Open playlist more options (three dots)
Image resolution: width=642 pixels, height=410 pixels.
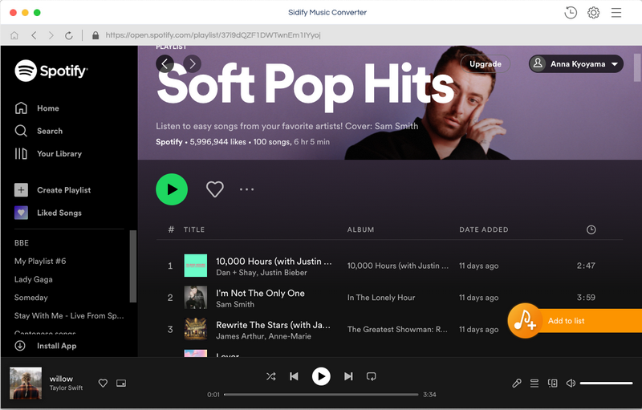247,189
